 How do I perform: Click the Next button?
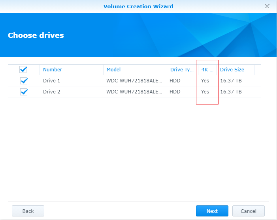click(212, 211)
